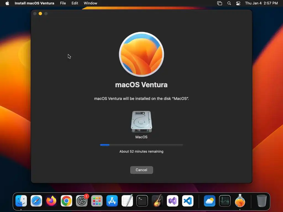Image resolution: width=283 pixels, height=212 pixels.
Task: Open the Apple menu
Action: [7, 3]
